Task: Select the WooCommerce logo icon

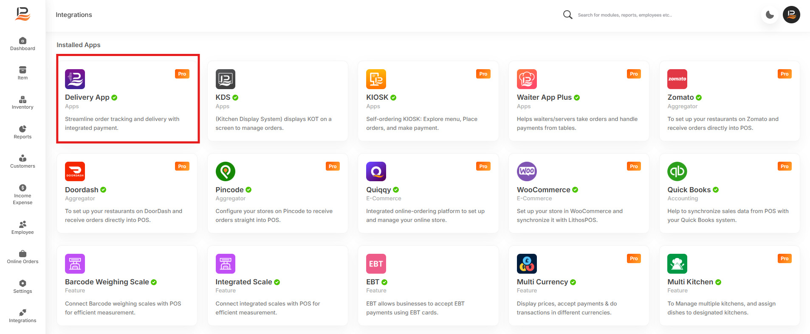Action: (x=527, y=171)
